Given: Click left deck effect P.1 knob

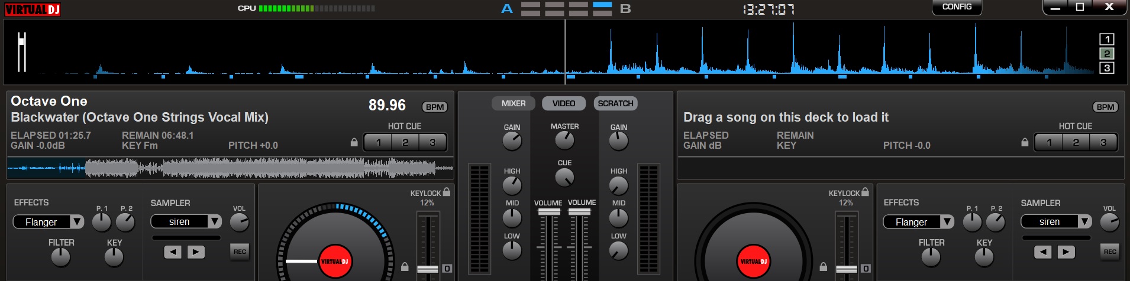Looking at the screenshot, I should [x=102, y=223].
